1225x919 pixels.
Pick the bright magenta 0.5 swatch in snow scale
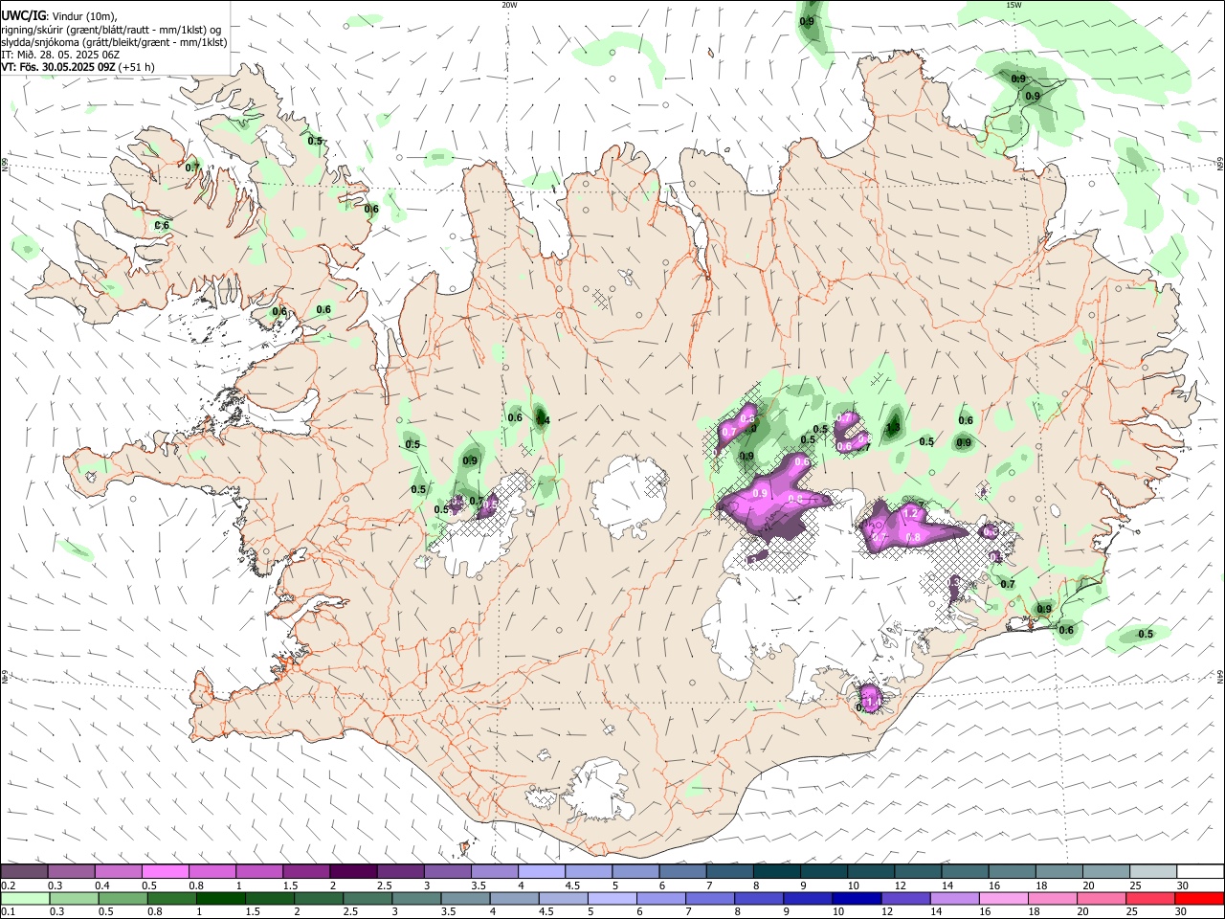[x=165, y=871]
